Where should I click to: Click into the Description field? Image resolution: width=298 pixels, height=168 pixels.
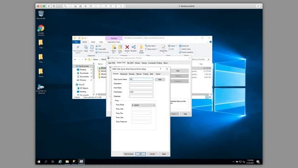pyautogui.click(x=141, y=84)
